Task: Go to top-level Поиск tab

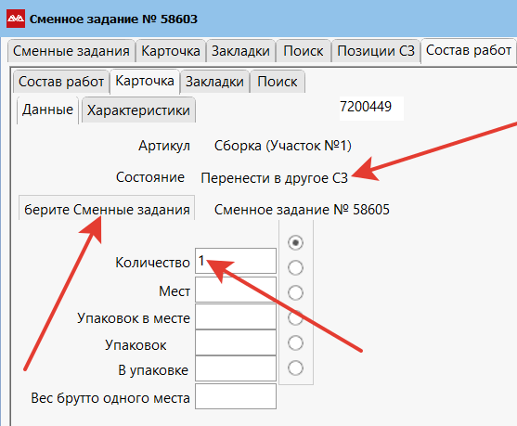Action: [304, 51]
